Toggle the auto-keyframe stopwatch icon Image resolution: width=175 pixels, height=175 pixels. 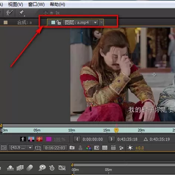click(x=52, y=168)
